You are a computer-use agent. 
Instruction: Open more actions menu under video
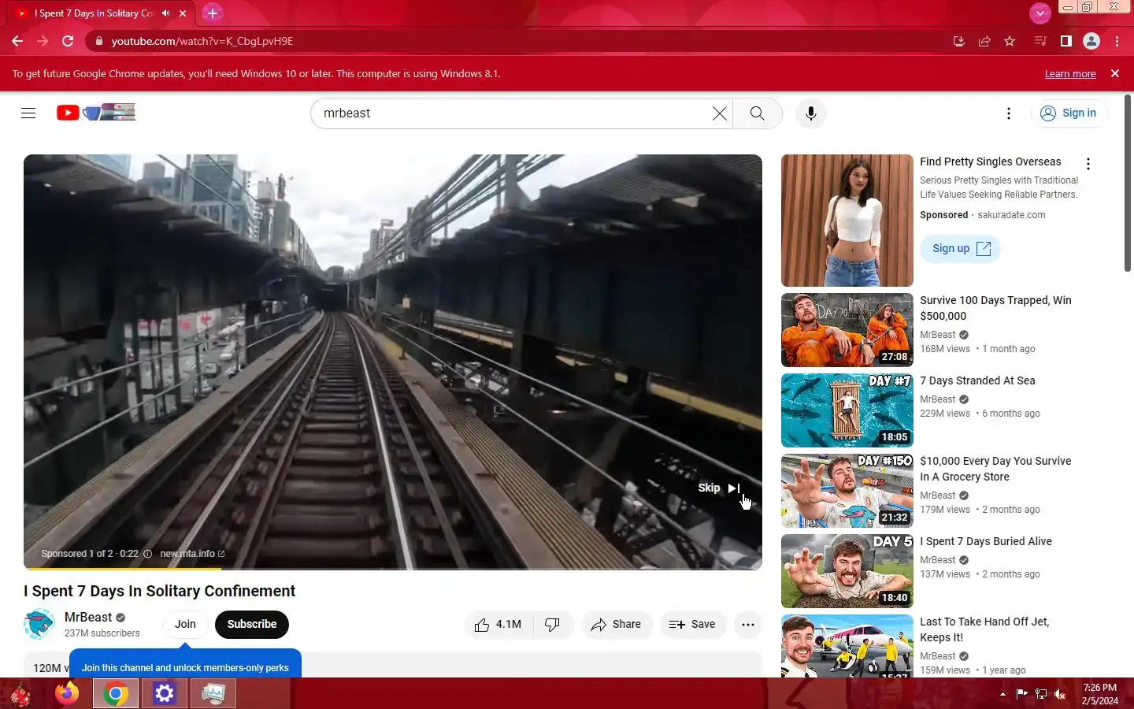tap(748, 624)
